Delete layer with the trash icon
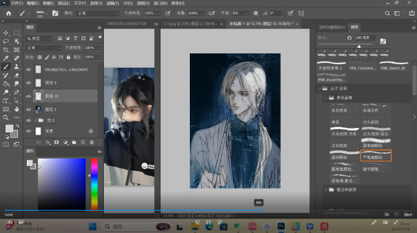Image resolution: width=417 pixels, height=233 pixels. pyautogui.click(x=91, y=142)
